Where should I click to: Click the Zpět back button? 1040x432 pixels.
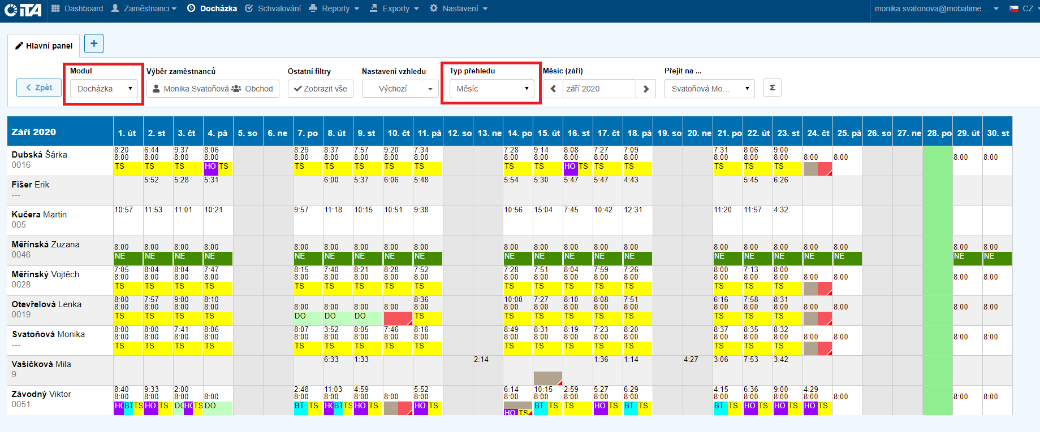click(x=39, y=88)
